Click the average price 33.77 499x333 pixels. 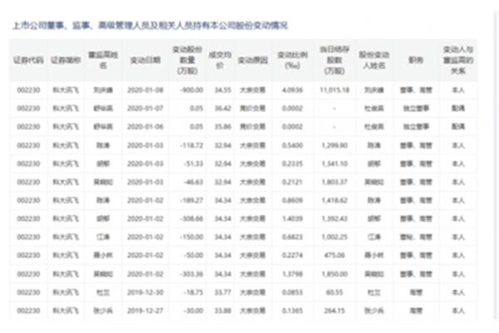click(223, 292)
